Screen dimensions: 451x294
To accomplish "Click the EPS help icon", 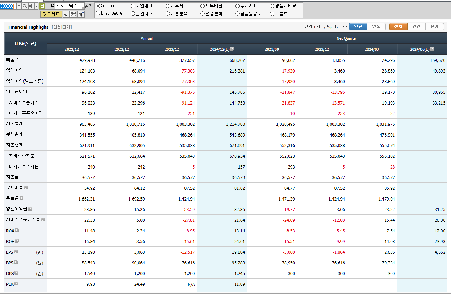I will pyautogui.click(x=16, y=252).
